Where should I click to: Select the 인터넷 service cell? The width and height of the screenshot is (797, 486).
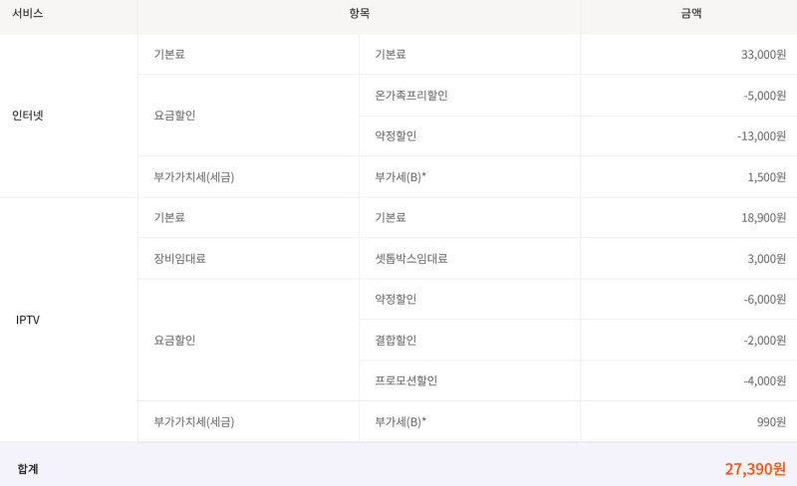[x=28, y=116]
